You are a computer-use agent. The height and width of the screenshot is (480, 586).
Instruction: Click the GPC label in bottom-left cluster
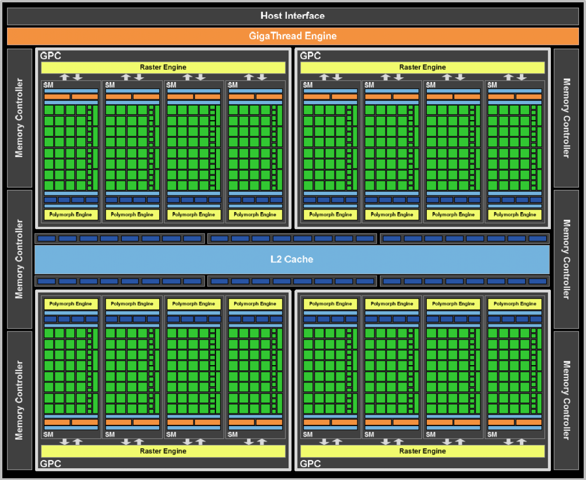(51, 464)
